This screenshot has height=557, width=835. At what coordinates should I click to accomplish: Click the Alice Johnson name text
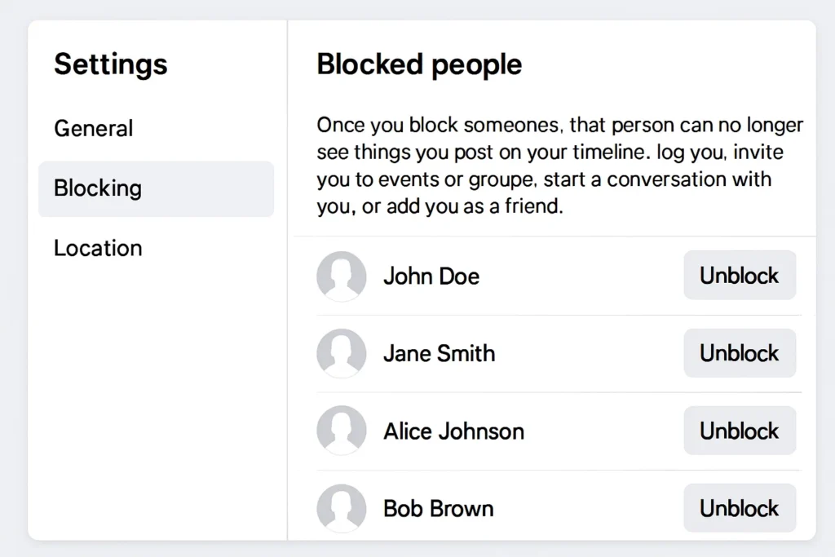[453, 431]
